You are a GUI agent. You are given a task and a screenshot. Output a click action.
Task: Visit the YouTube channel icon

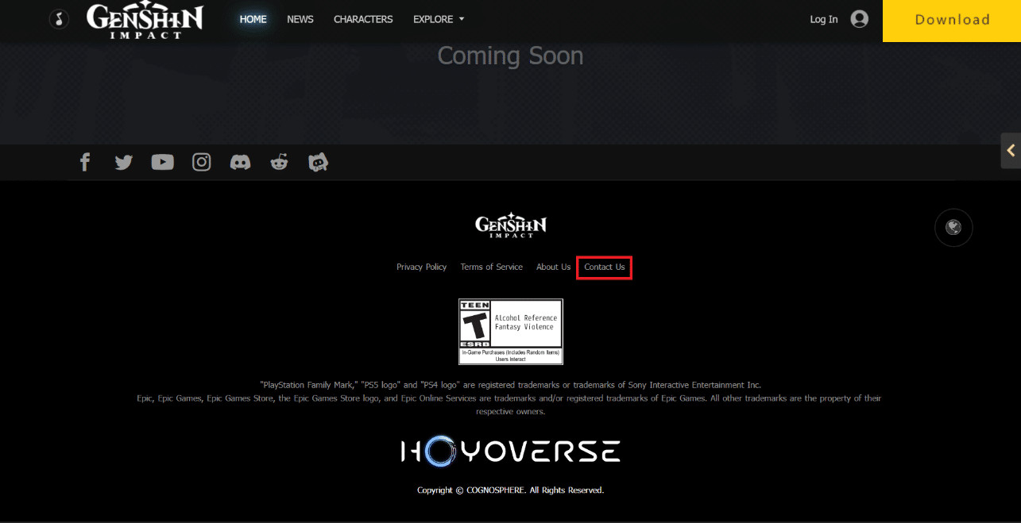coord(162,163)
